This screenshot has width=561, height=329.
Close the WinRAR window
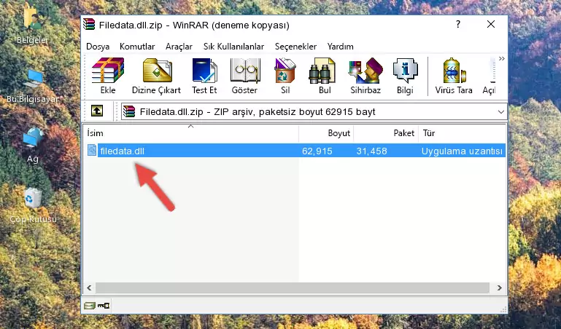pyautogui.click(x=491, y=24)
